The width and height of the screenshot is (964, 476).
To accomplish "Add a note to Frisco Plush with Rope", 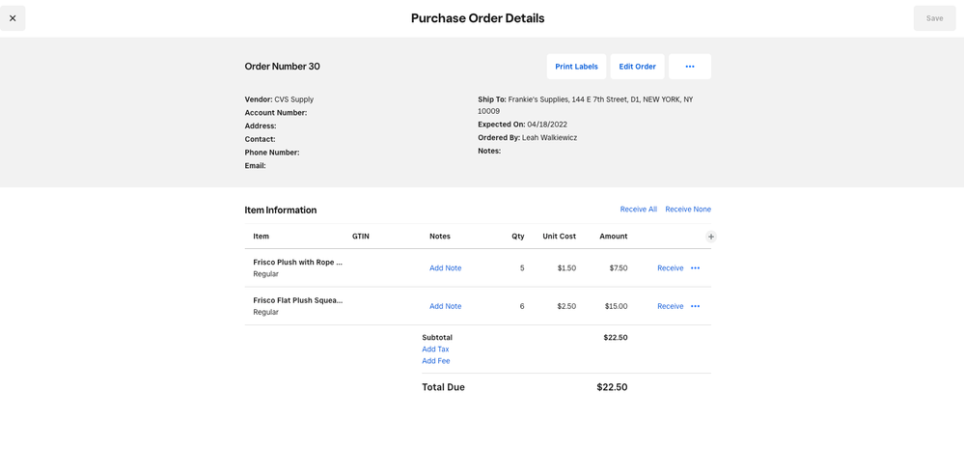I will 445,268.
